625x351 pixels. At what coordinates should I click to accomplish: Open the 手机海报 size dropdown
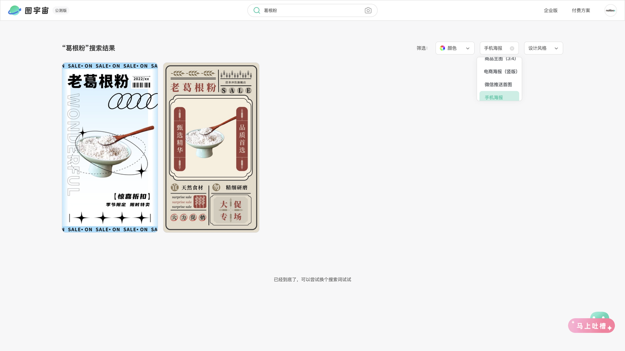click(x=499, y=48)
